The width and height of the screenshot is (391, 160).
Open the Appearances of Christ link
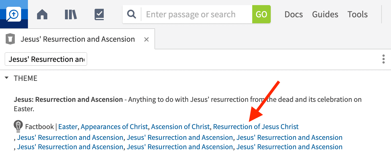114,127
